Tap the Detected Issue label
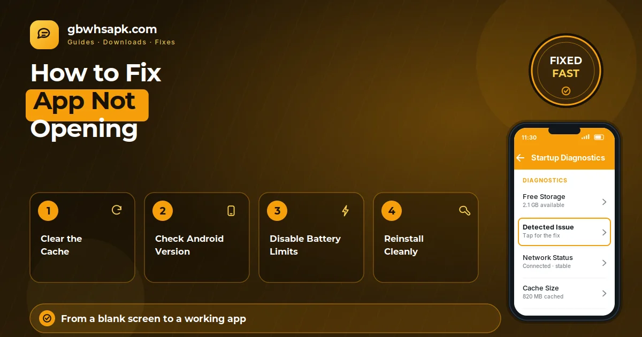This screenshot has height=337, width=642. tap(548, 227)
